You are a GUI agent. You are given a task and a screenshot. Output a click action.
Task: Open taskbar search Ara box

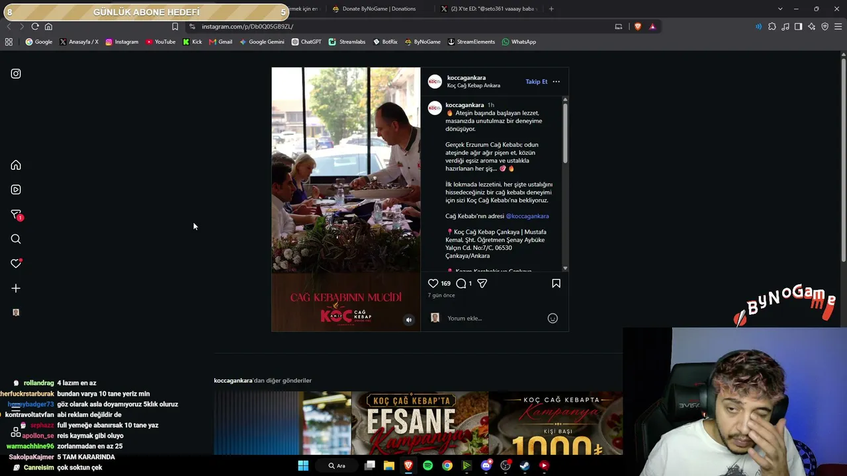point(337,465)
